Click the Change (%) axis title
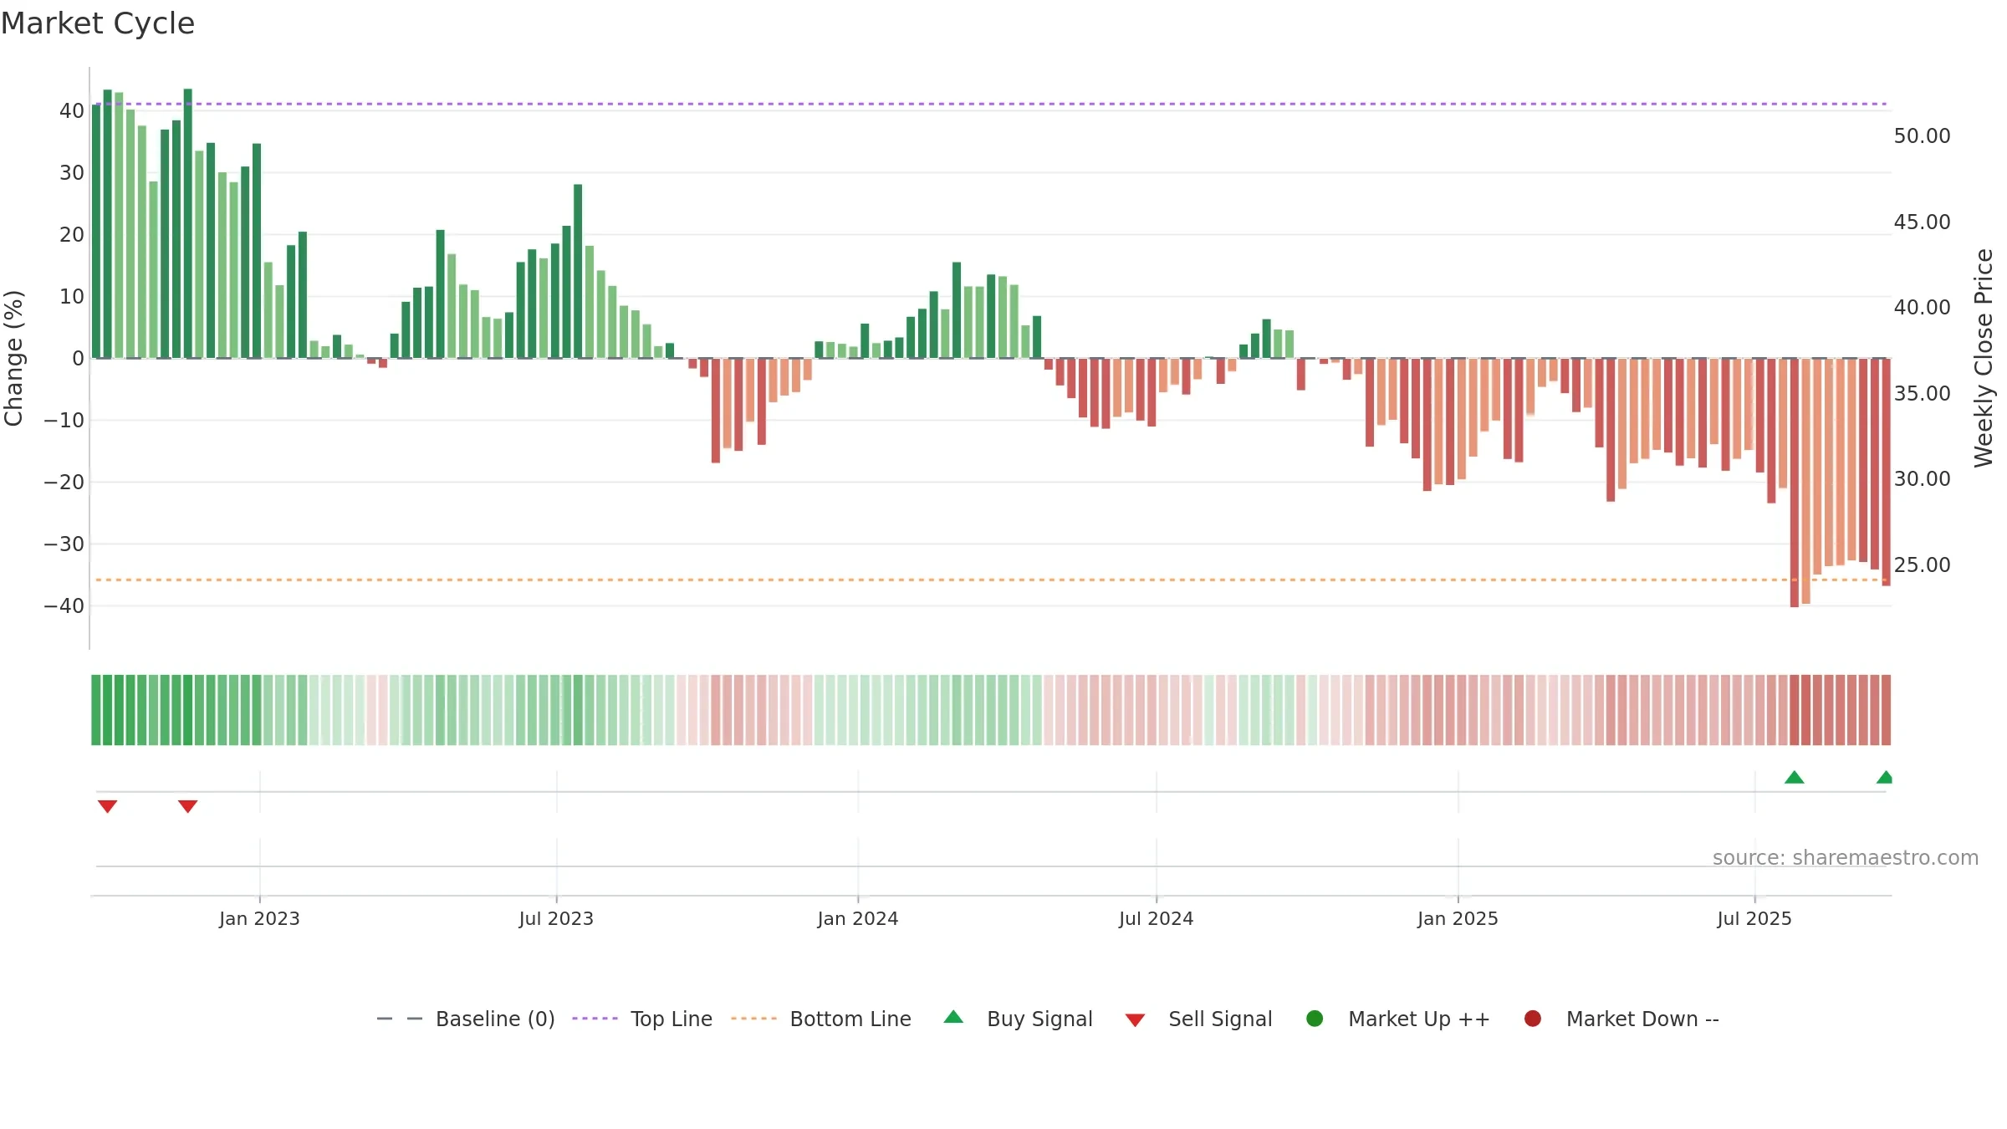The width and height of the screenshot is (2007, 1129). 13,358
